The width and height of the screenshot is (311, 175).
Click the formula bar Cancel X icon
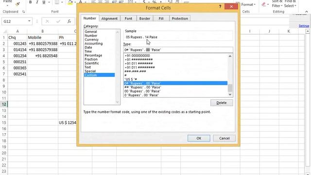click(x=47, y=21)
